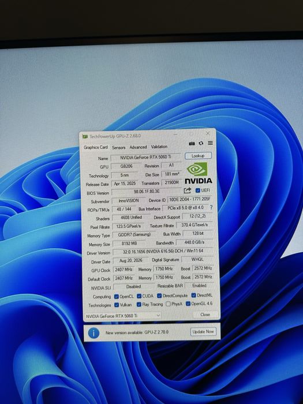Click the Bus Interface question mark

[x=211, y=207]
